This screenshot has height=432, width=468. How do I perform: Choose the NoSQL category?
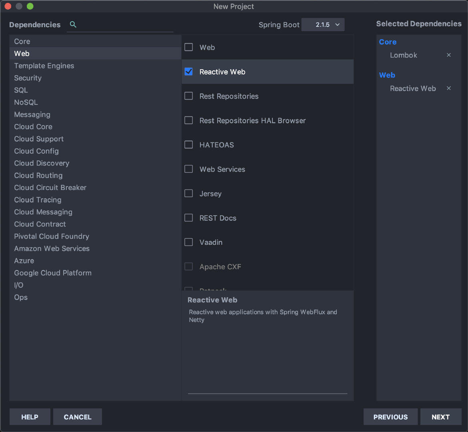pyautogui.click(x=95, y=102)
